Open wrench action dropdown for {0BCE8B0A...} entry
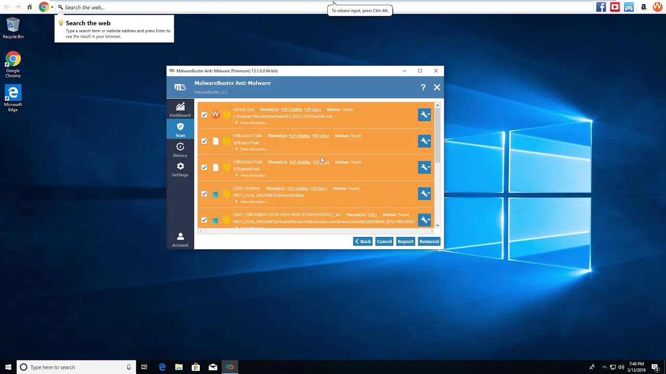 coord(425,220)
